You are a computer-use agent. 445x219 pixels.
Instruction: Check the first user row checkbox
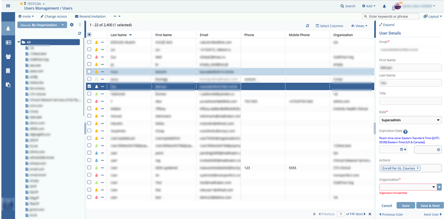[x=89, y=42]
